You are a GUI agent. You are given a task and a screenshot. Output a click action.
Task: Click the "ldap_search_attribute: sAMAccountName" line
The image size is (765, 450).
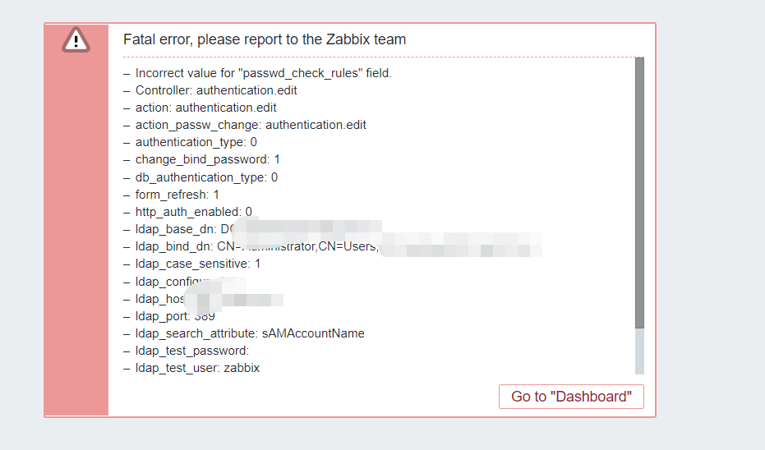click(x=250, y=333)
